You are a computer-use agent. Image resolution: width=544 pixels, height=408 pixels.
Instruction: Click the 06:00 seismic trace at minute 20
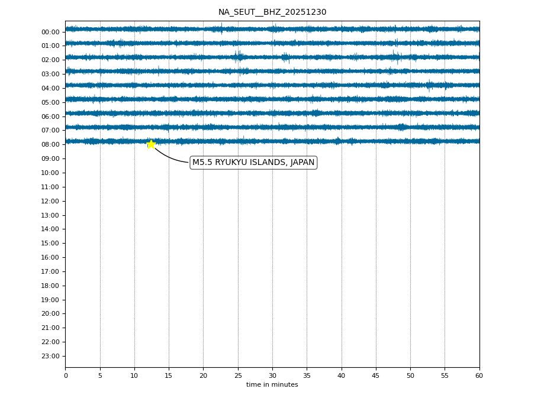coord(203,113)
